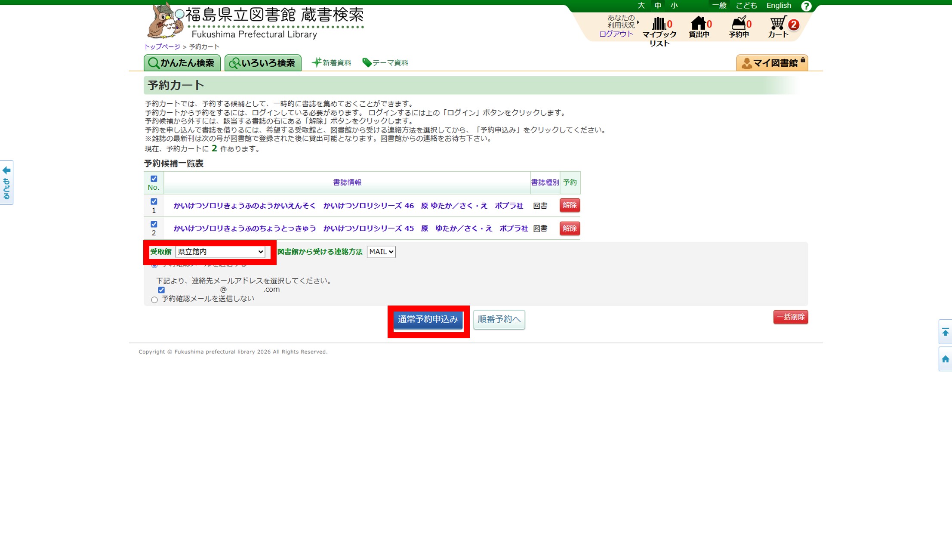Click the scroll-to-top arrow icon

[945, 332]
